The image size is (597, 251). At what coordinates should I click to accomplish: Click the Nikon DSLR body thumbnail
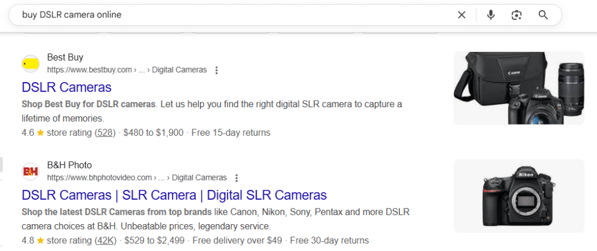(518, 196)
